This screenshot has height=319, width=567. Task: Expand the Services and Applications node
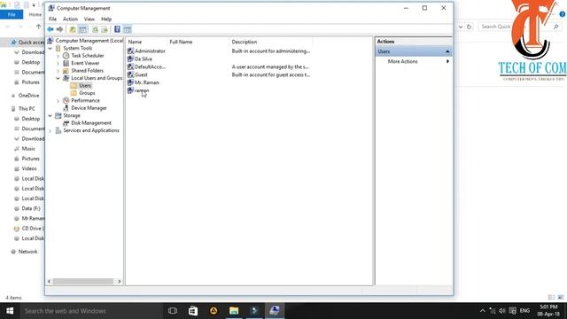(x=50, y=130)
